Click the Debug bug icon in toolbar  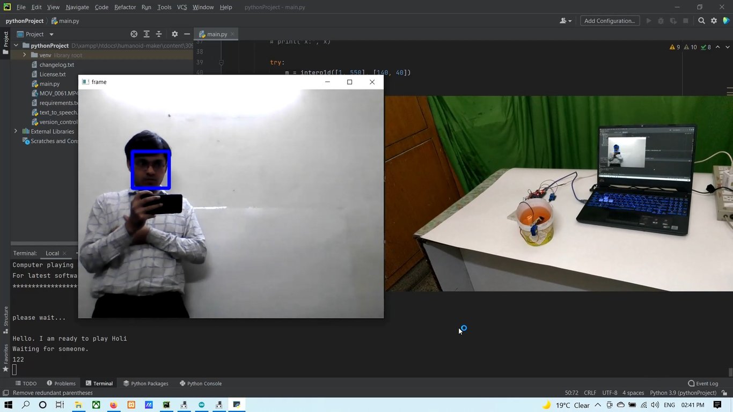661,21
